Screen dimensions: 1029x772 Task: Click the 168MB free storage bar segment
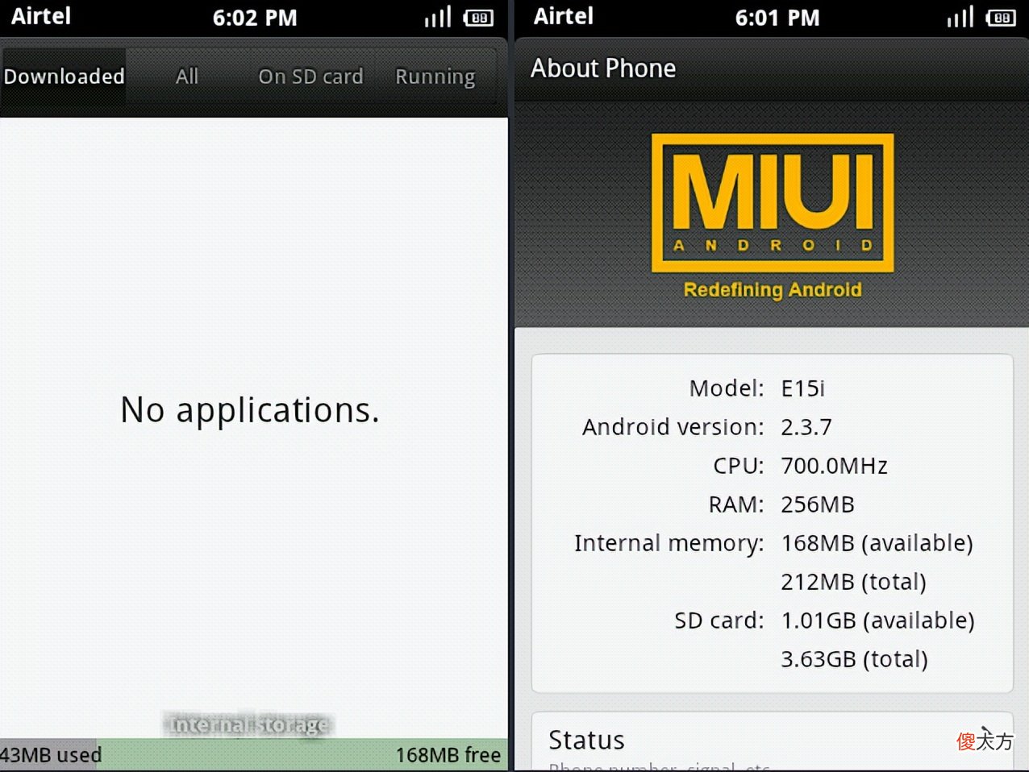(302, 755)
